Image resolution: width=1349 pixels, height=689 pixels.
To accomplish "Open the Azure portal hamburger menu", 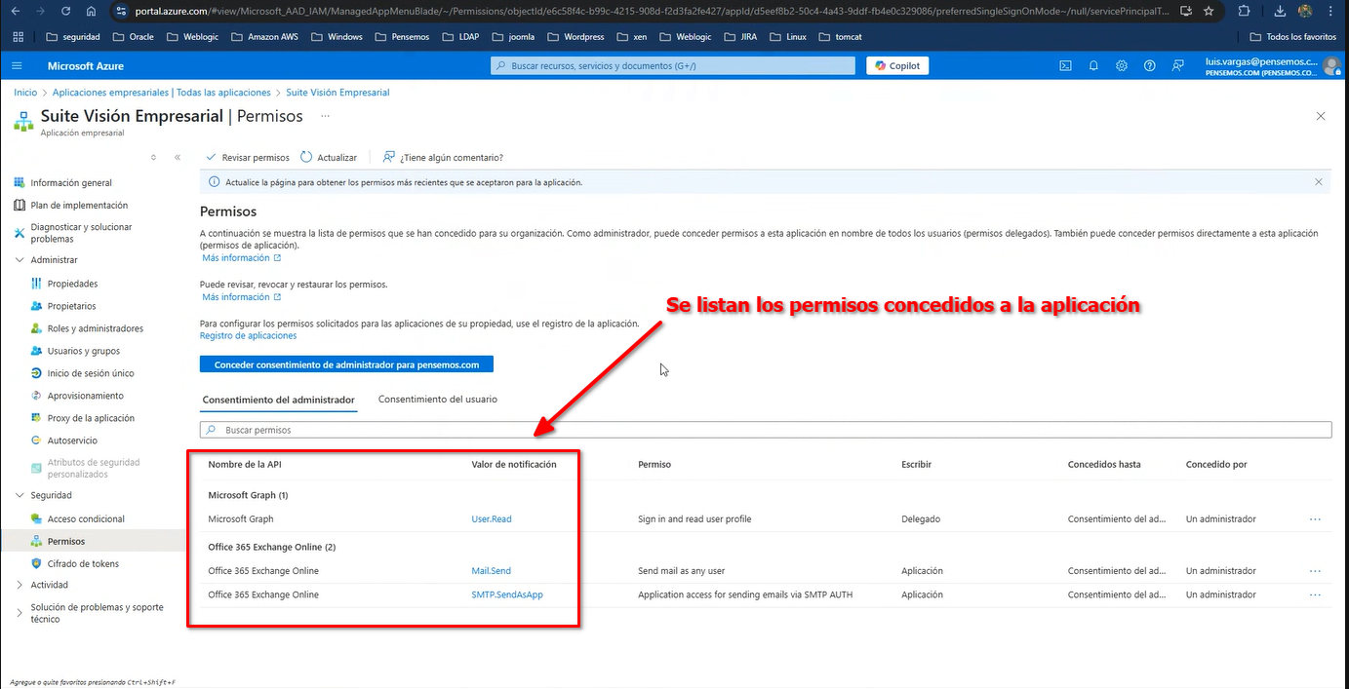I will 17,65.
